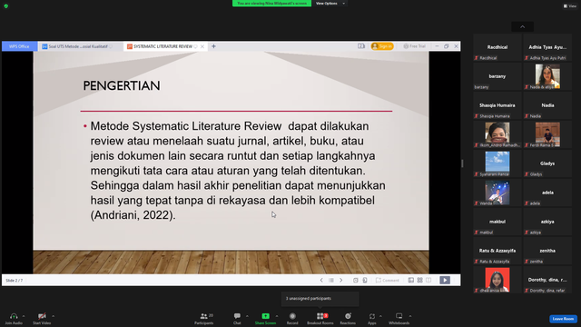This screenshot has height=327, width=581.
Task: Click the Comment button in status bar
Action: pos(388,281)
